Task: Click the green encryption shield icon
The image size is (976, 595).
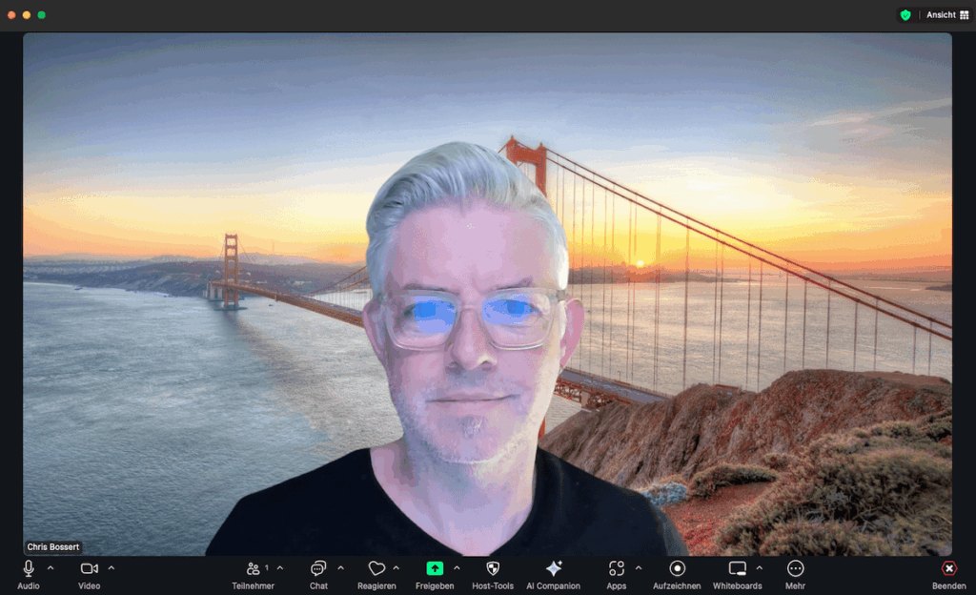Action: click(905, 15)
